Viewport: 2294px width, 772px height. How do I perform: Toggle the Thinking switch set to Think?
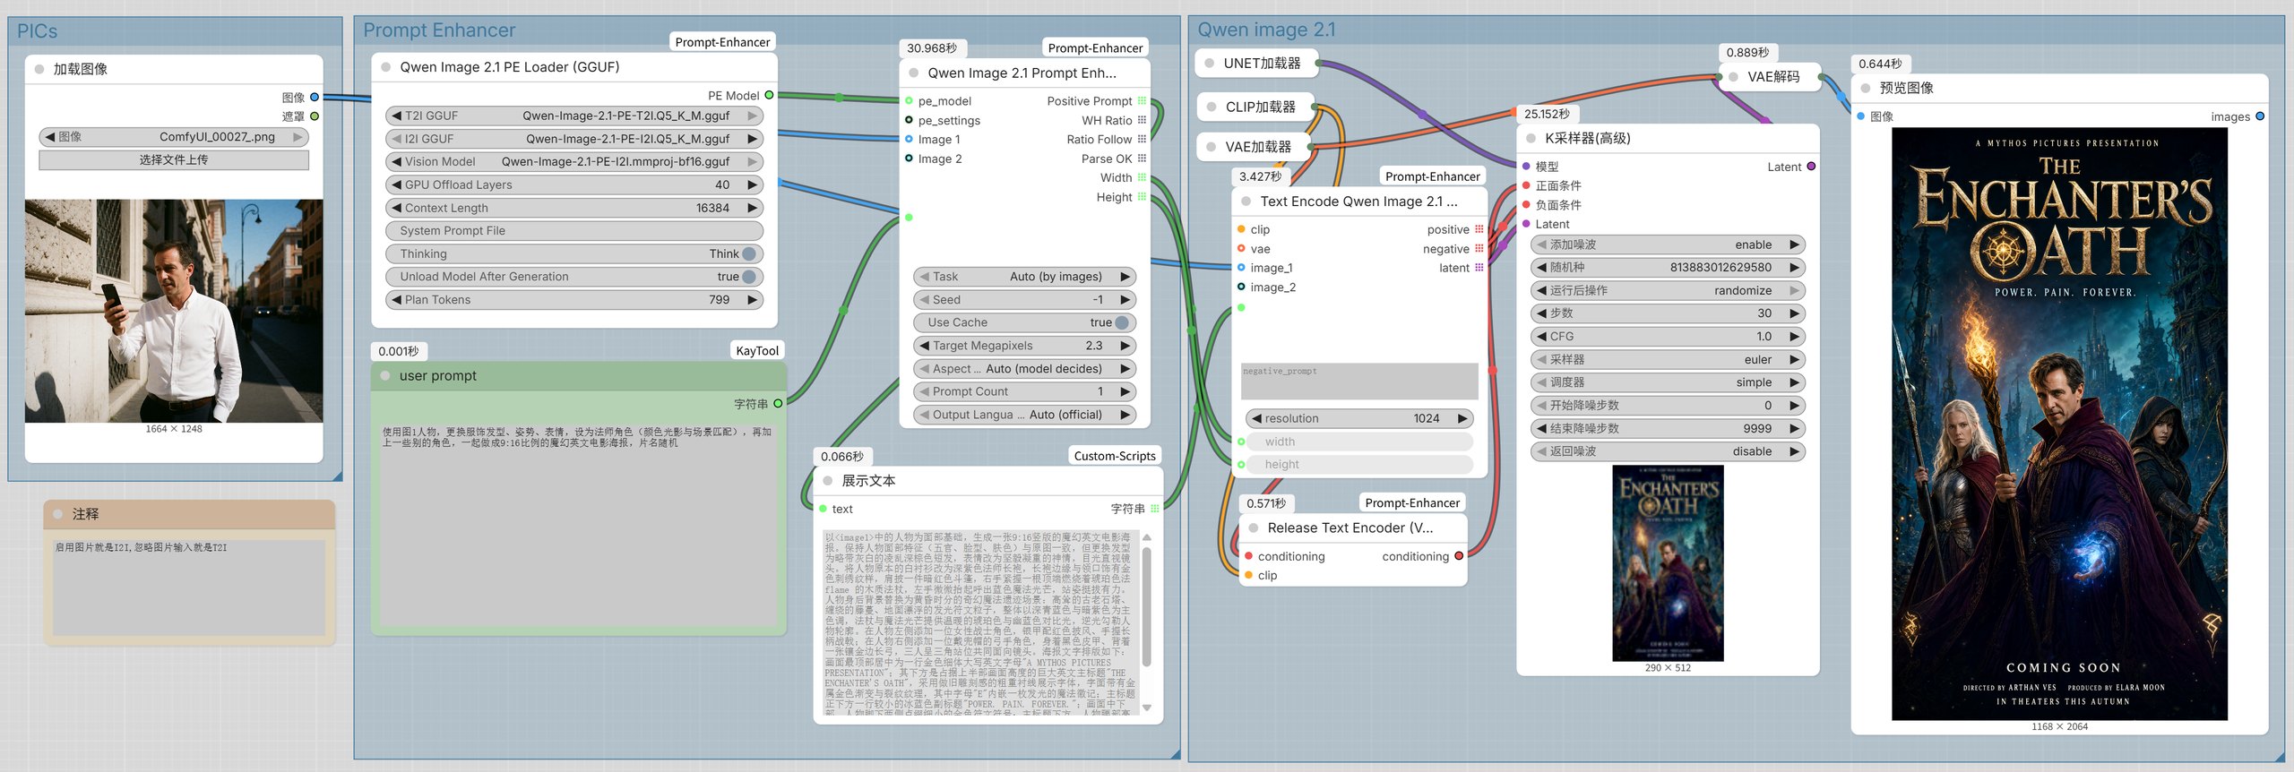point(749,254)
